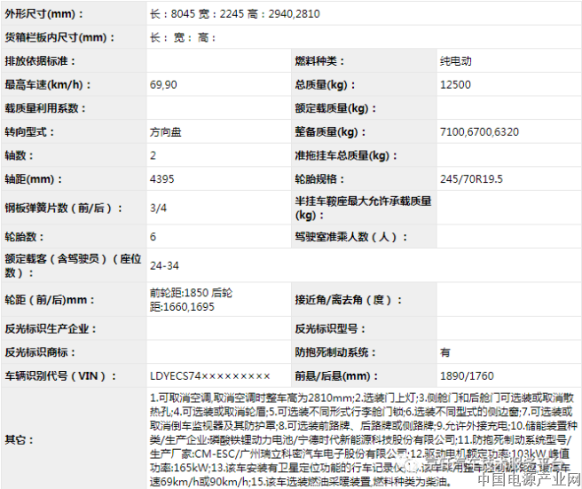Select the 反光标识商标 label
Image resolution: width=582 pixels, height=489 pixels.
pyautogui.click(x=40, y=352)
